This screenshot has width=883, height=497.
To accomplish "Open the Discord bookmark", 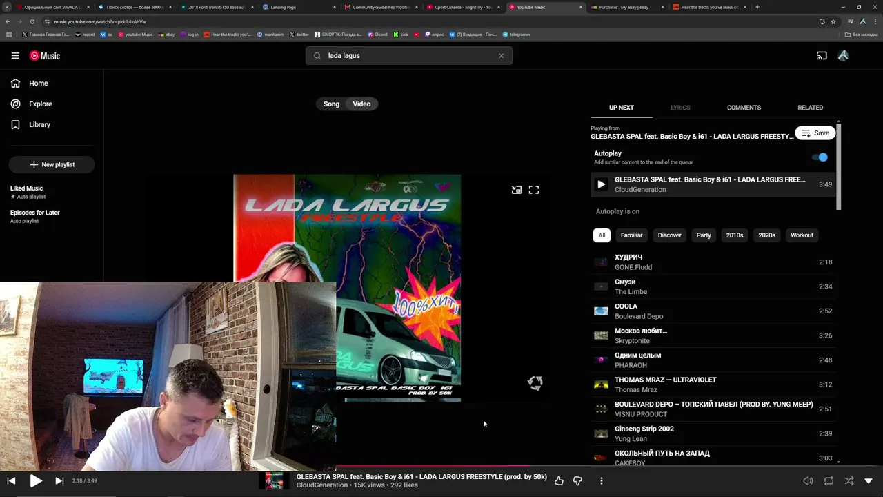I will pos(378,35).
